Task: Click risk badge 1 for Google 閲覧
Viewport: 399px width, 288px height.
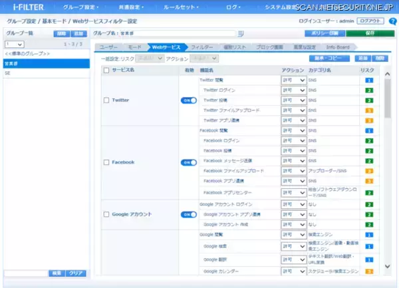Action: (x=368, y=235)
